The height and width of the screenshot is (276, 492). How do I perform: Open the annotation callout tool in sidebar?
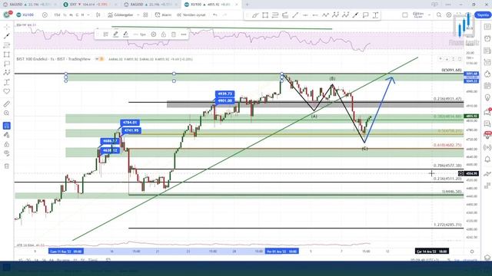7,64
